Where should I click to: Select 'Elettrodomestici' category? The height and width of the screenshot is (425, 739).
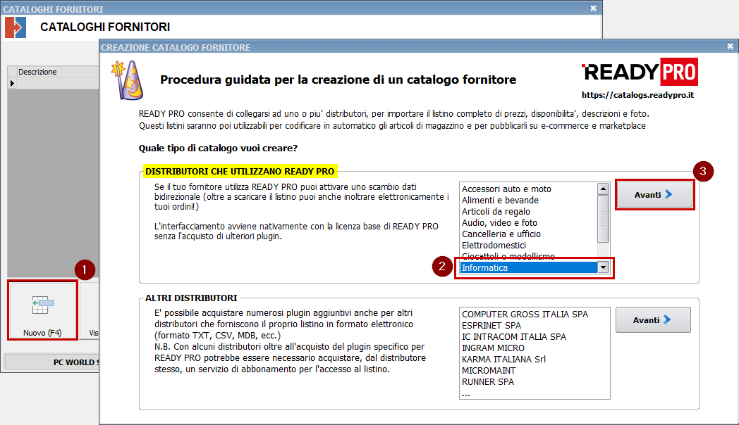point(494,246)
